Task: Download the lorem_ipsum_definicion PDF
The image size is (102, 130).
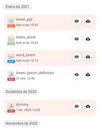Action: pyautogui.click(x=88, y=75)
